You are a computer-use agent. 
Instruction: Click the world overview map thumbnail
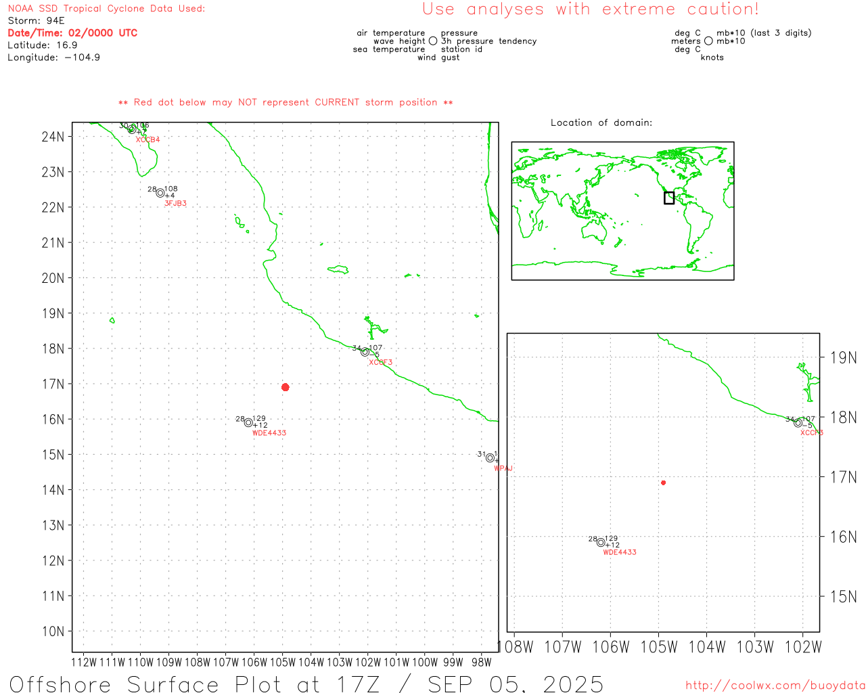pos(622,211)
